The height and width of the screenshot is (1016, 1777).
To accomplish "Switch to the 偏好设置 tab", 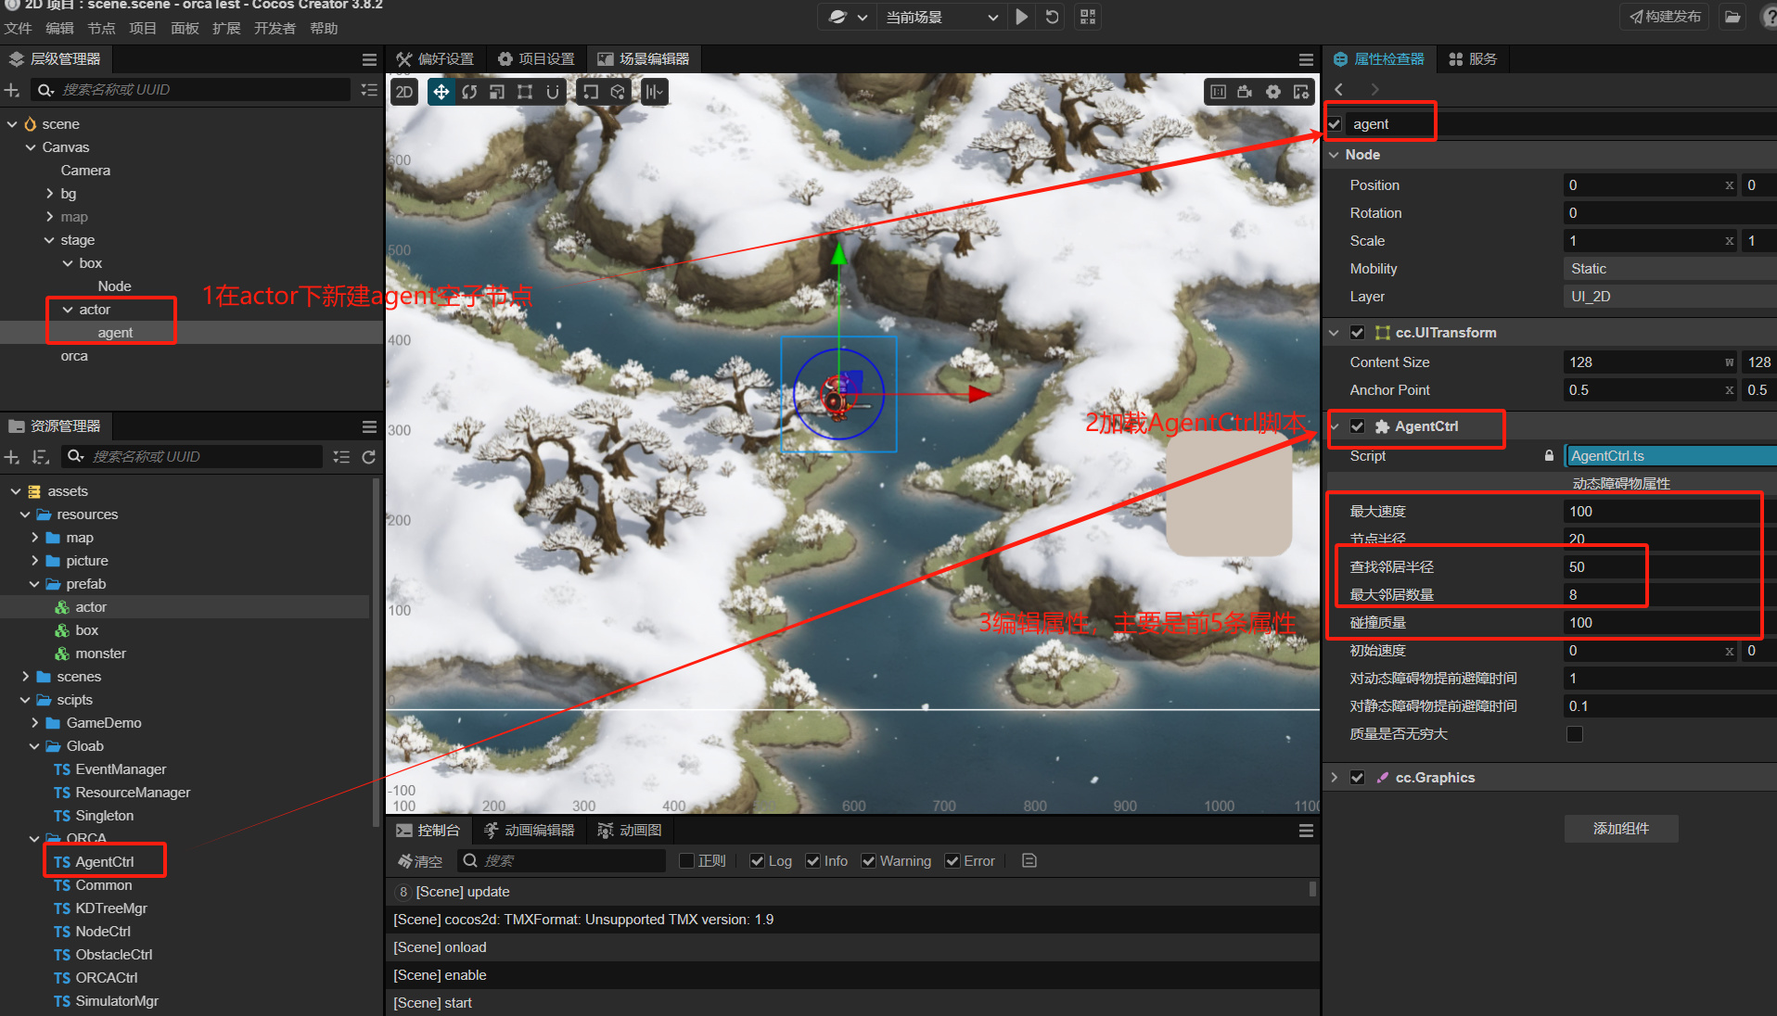I will [435, 59].
